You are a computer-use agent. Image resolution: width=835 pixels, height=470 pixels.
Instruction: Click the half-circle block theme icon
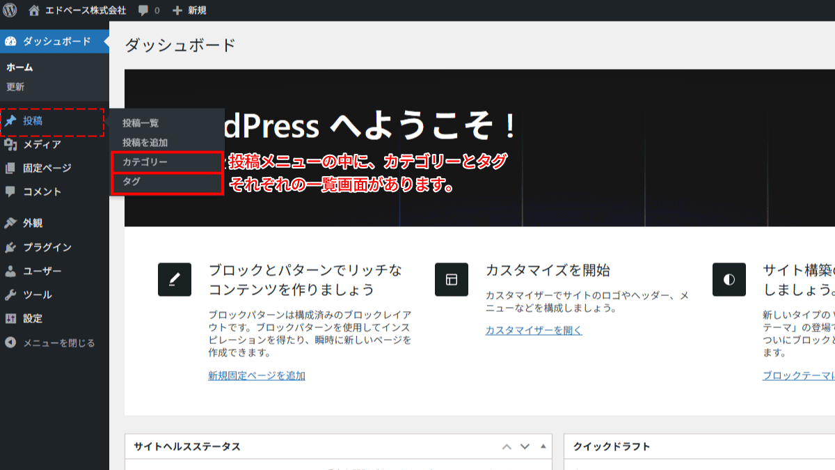729,280
